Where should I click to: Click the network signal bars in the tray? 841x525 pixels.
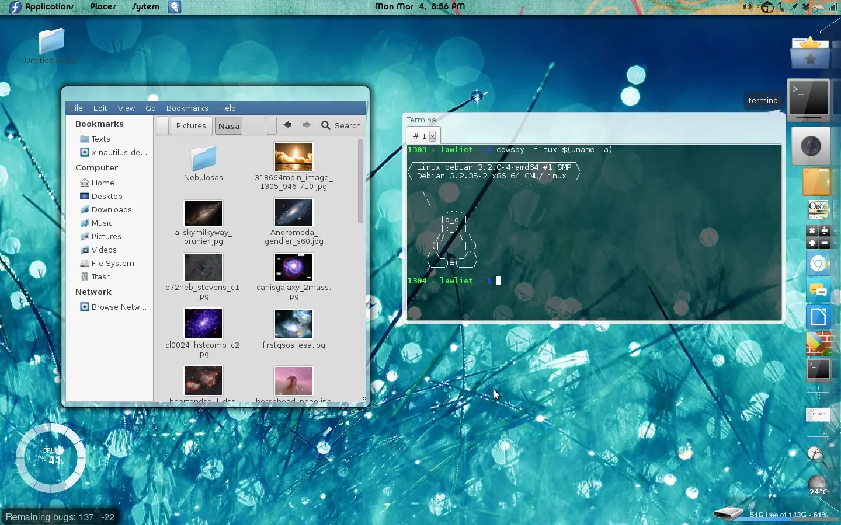click(833, 7)
